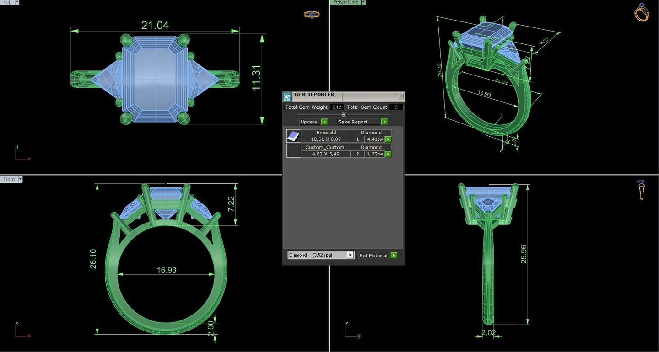Click green arrow on Custom_Custom gem row
The height and width of the screenshot is (352, 659).
388,154
